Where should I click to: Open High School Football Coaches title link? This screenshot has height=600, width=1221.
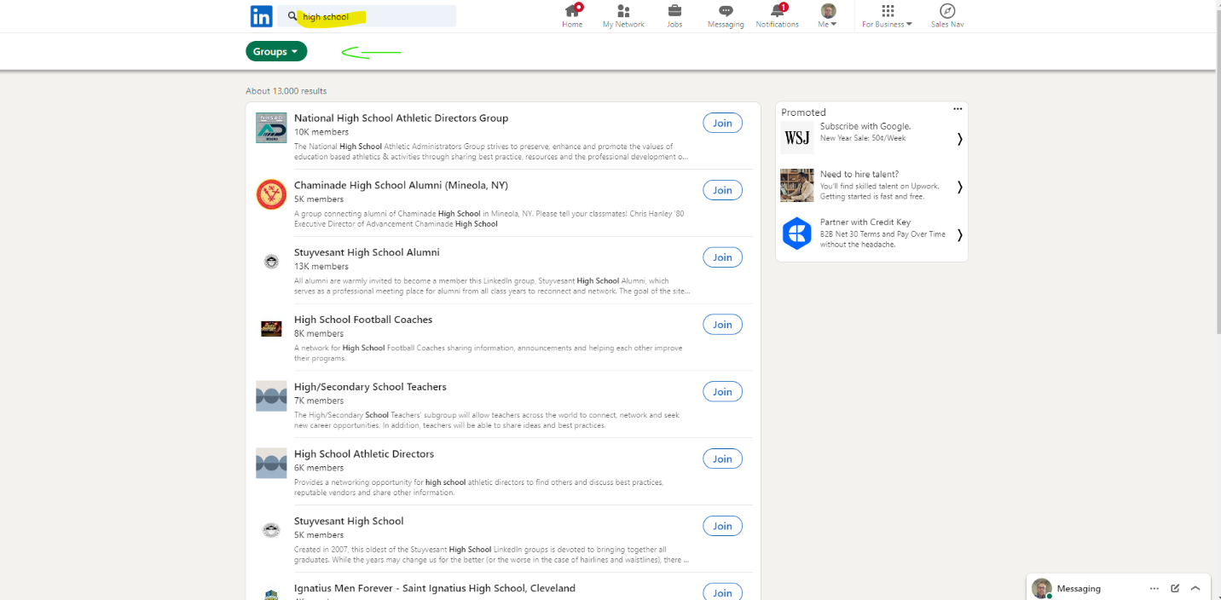click(x=363, y=320)
